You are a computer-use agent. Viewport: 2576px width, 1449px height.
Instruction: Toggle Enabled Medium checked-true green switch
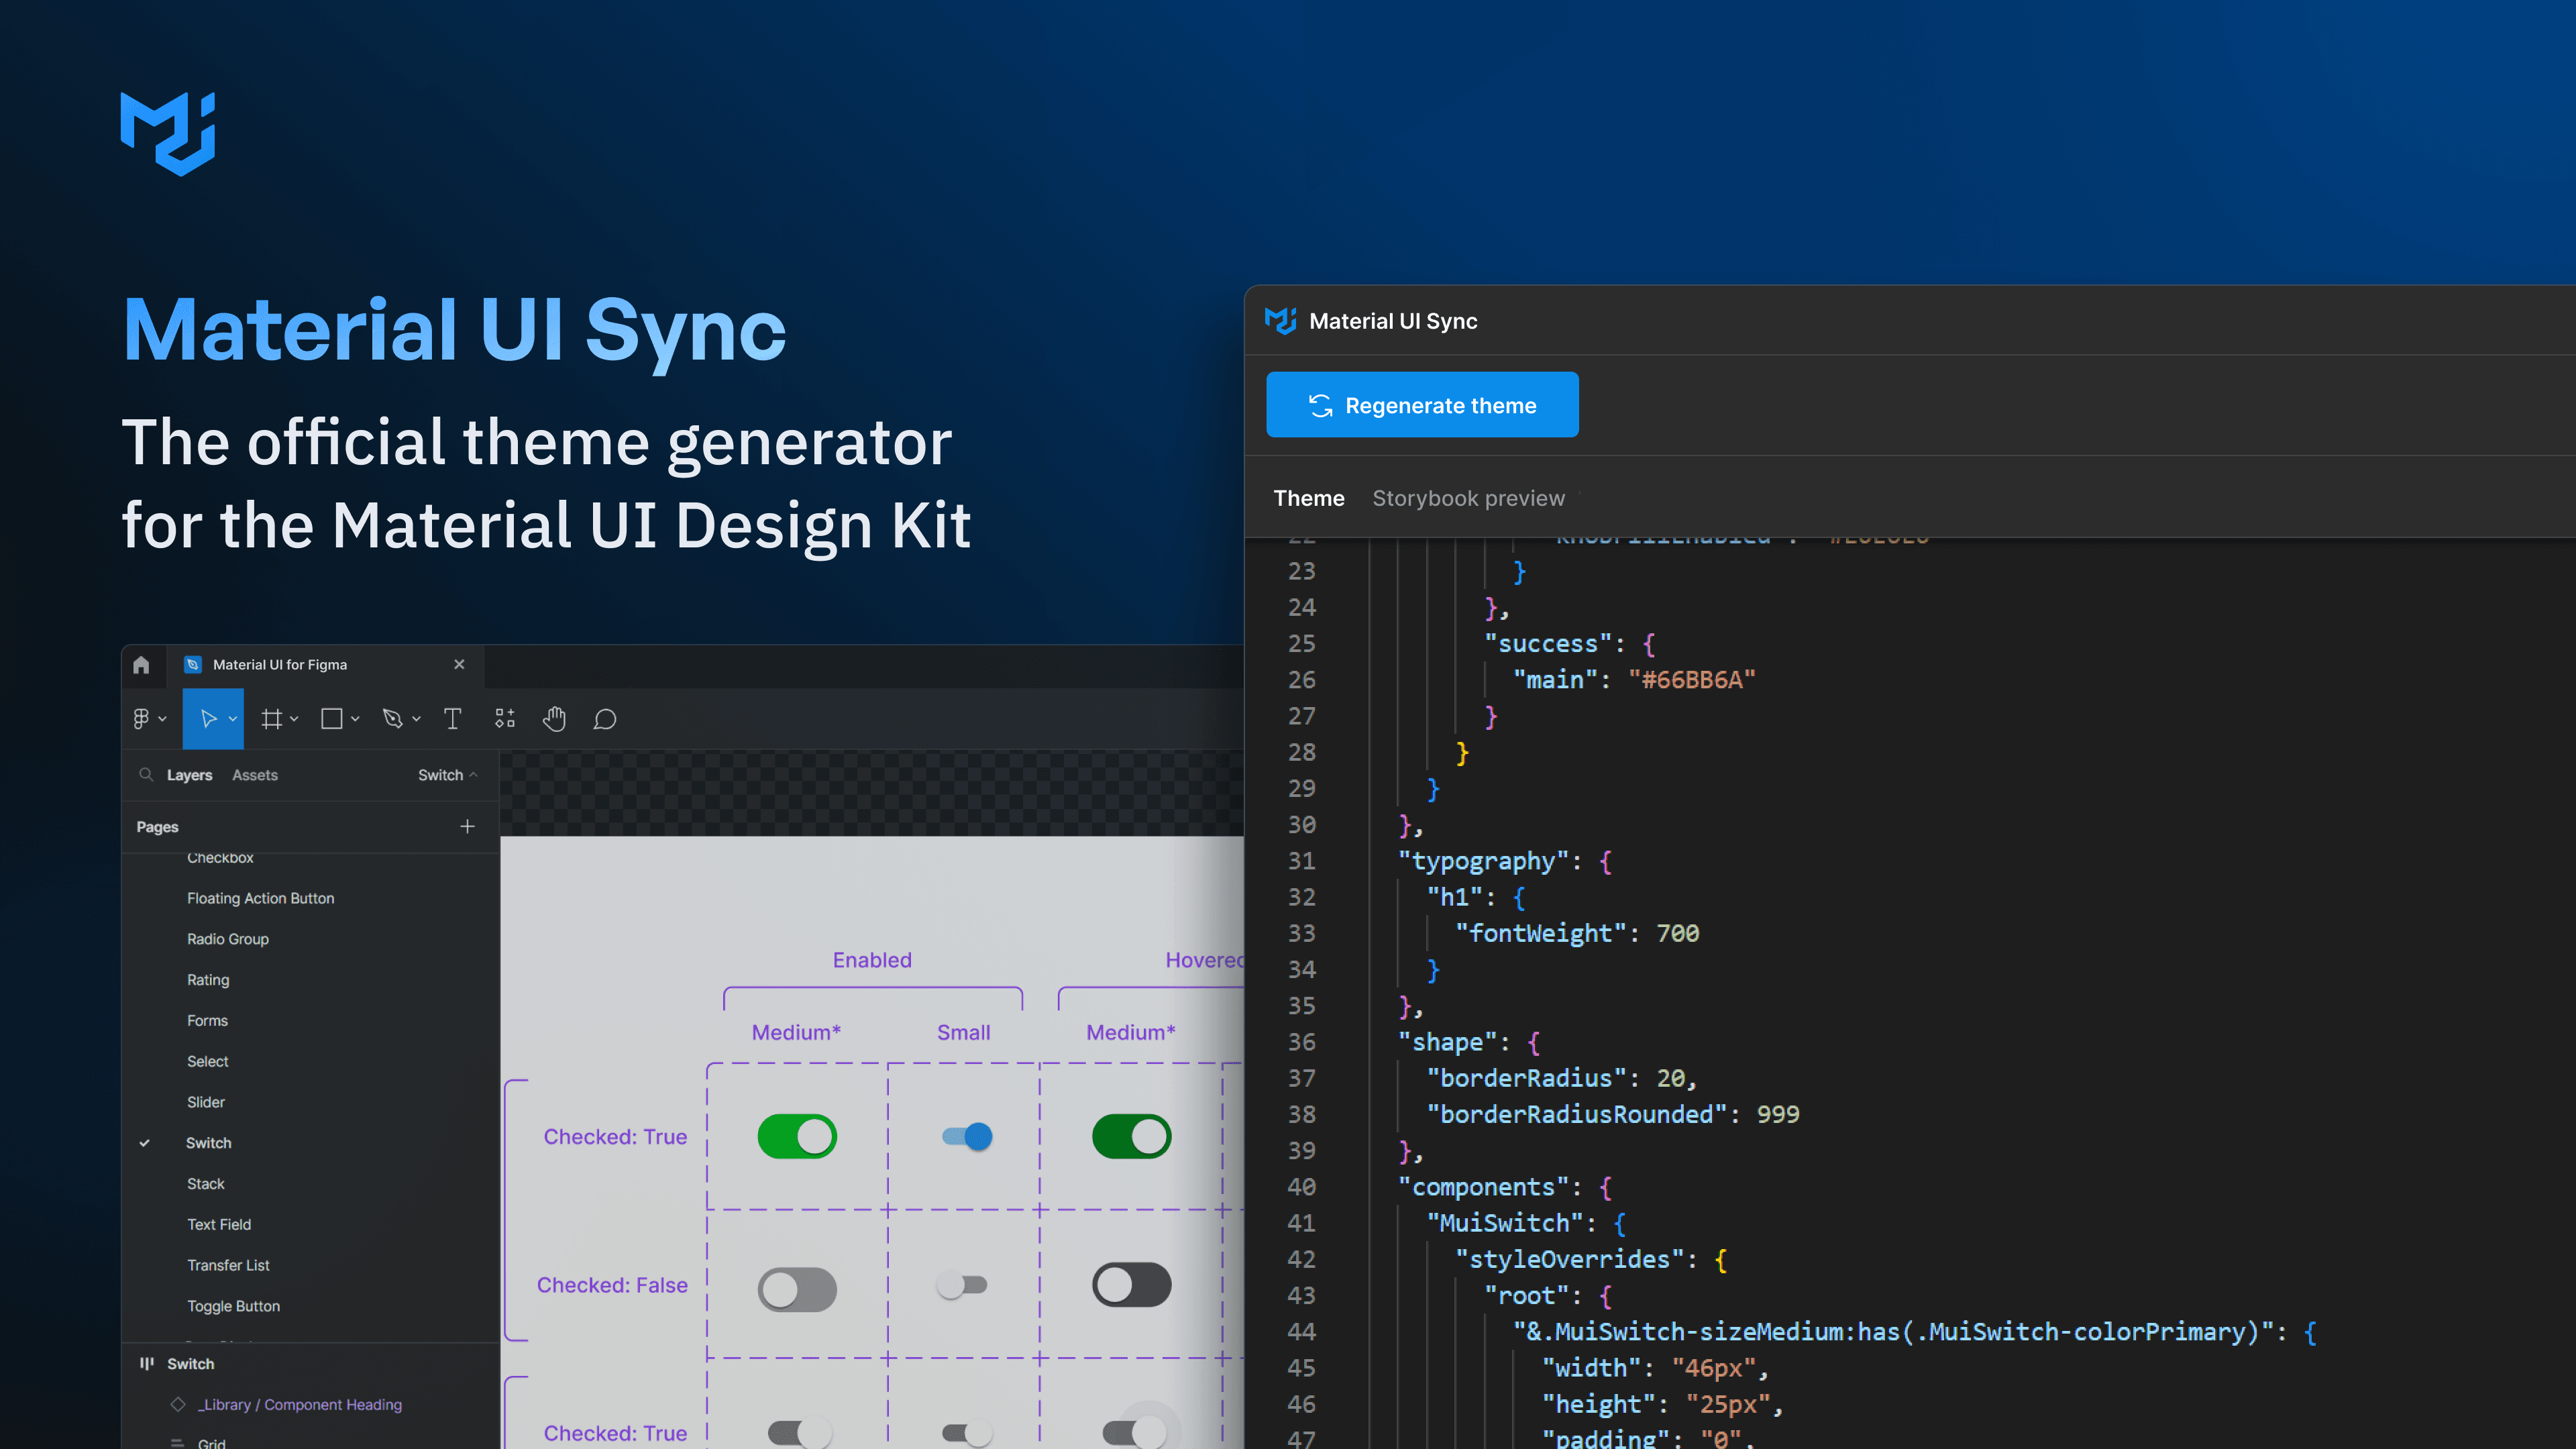797,1137
